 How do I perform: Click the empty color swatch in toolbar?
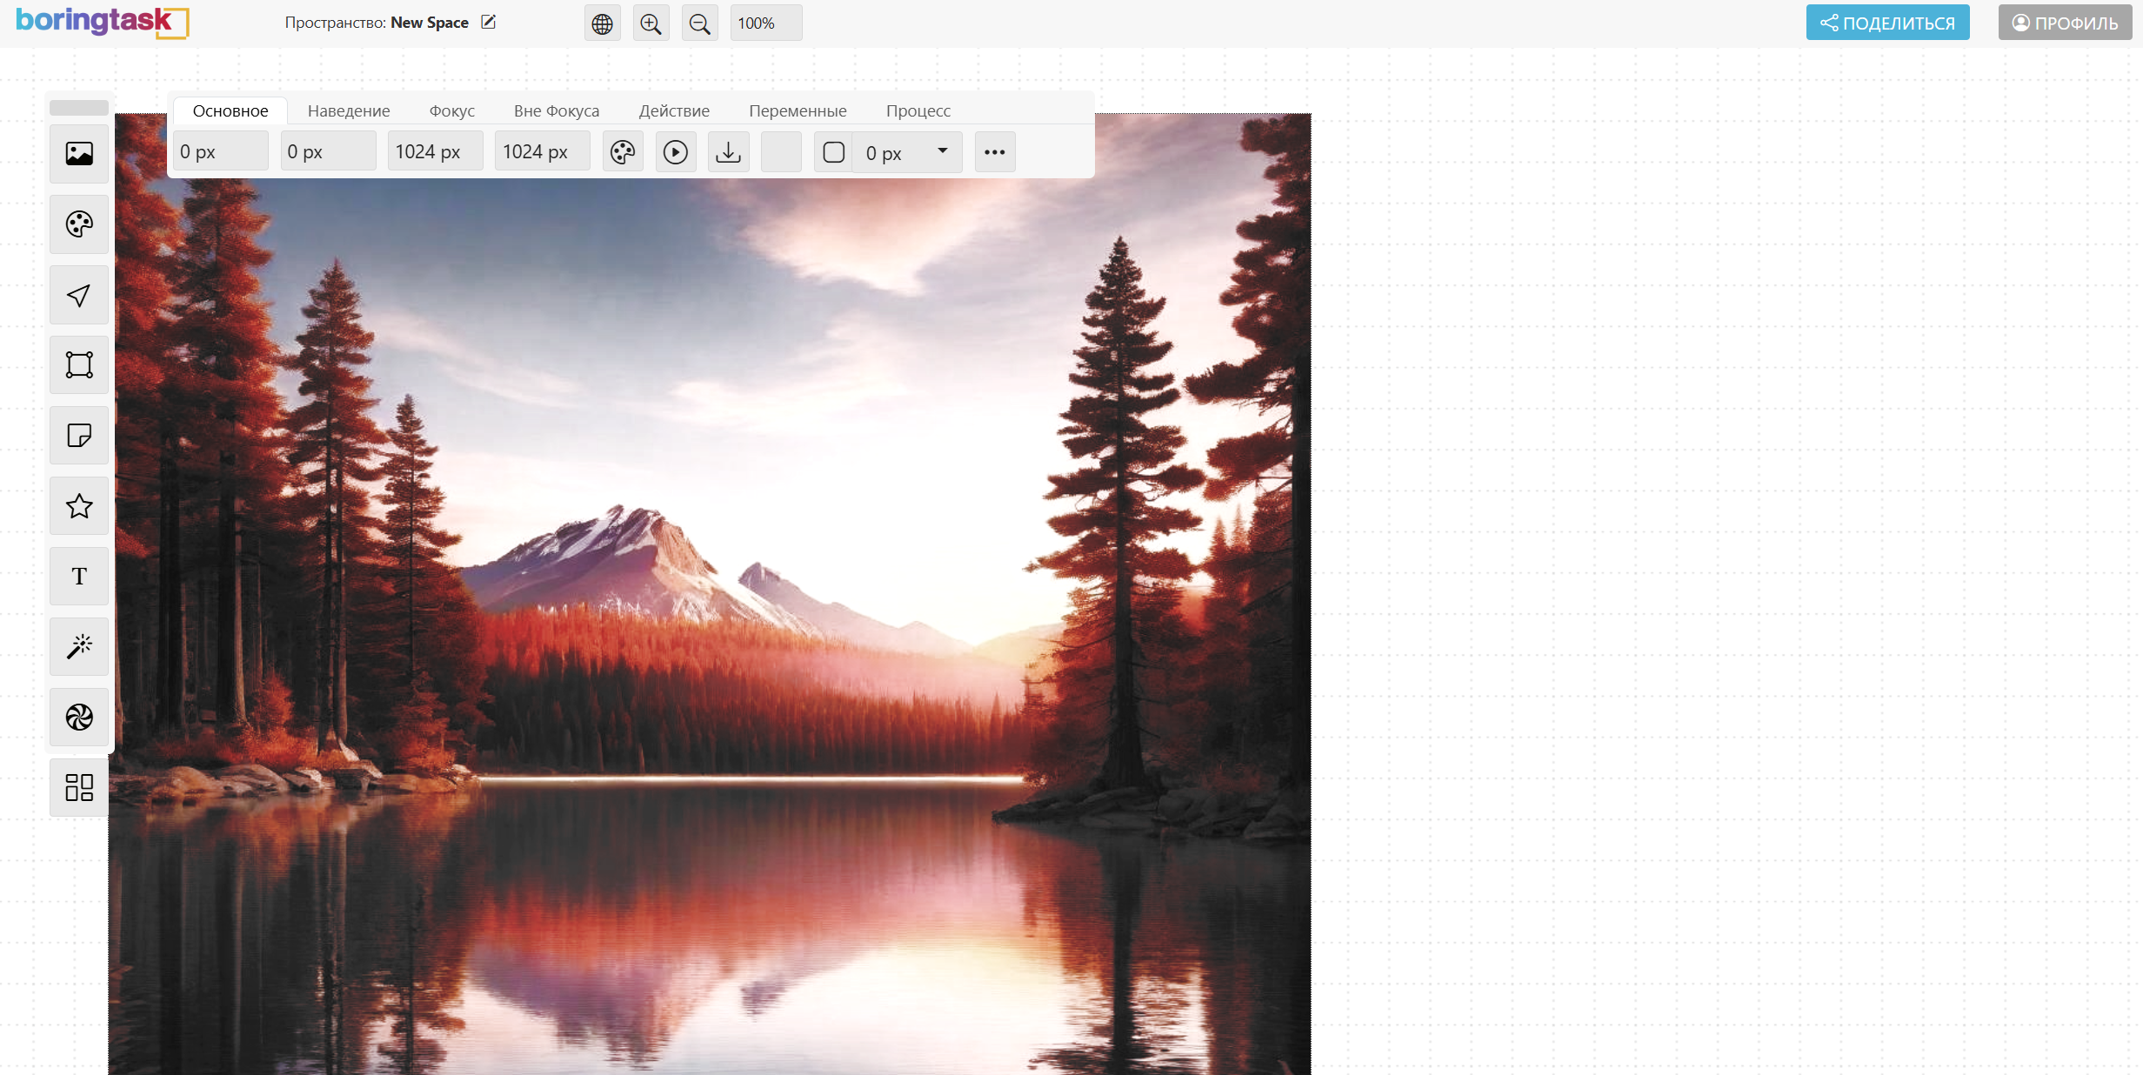point(781,152)
